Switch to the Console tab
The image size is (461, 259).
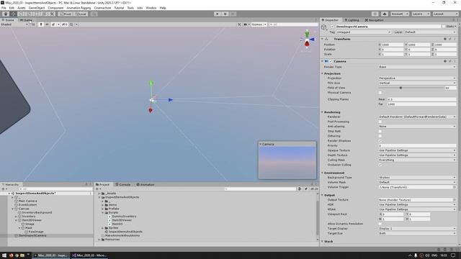click(123, 184)
